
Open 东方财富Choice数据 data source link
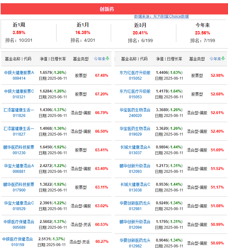click(161, 16)
